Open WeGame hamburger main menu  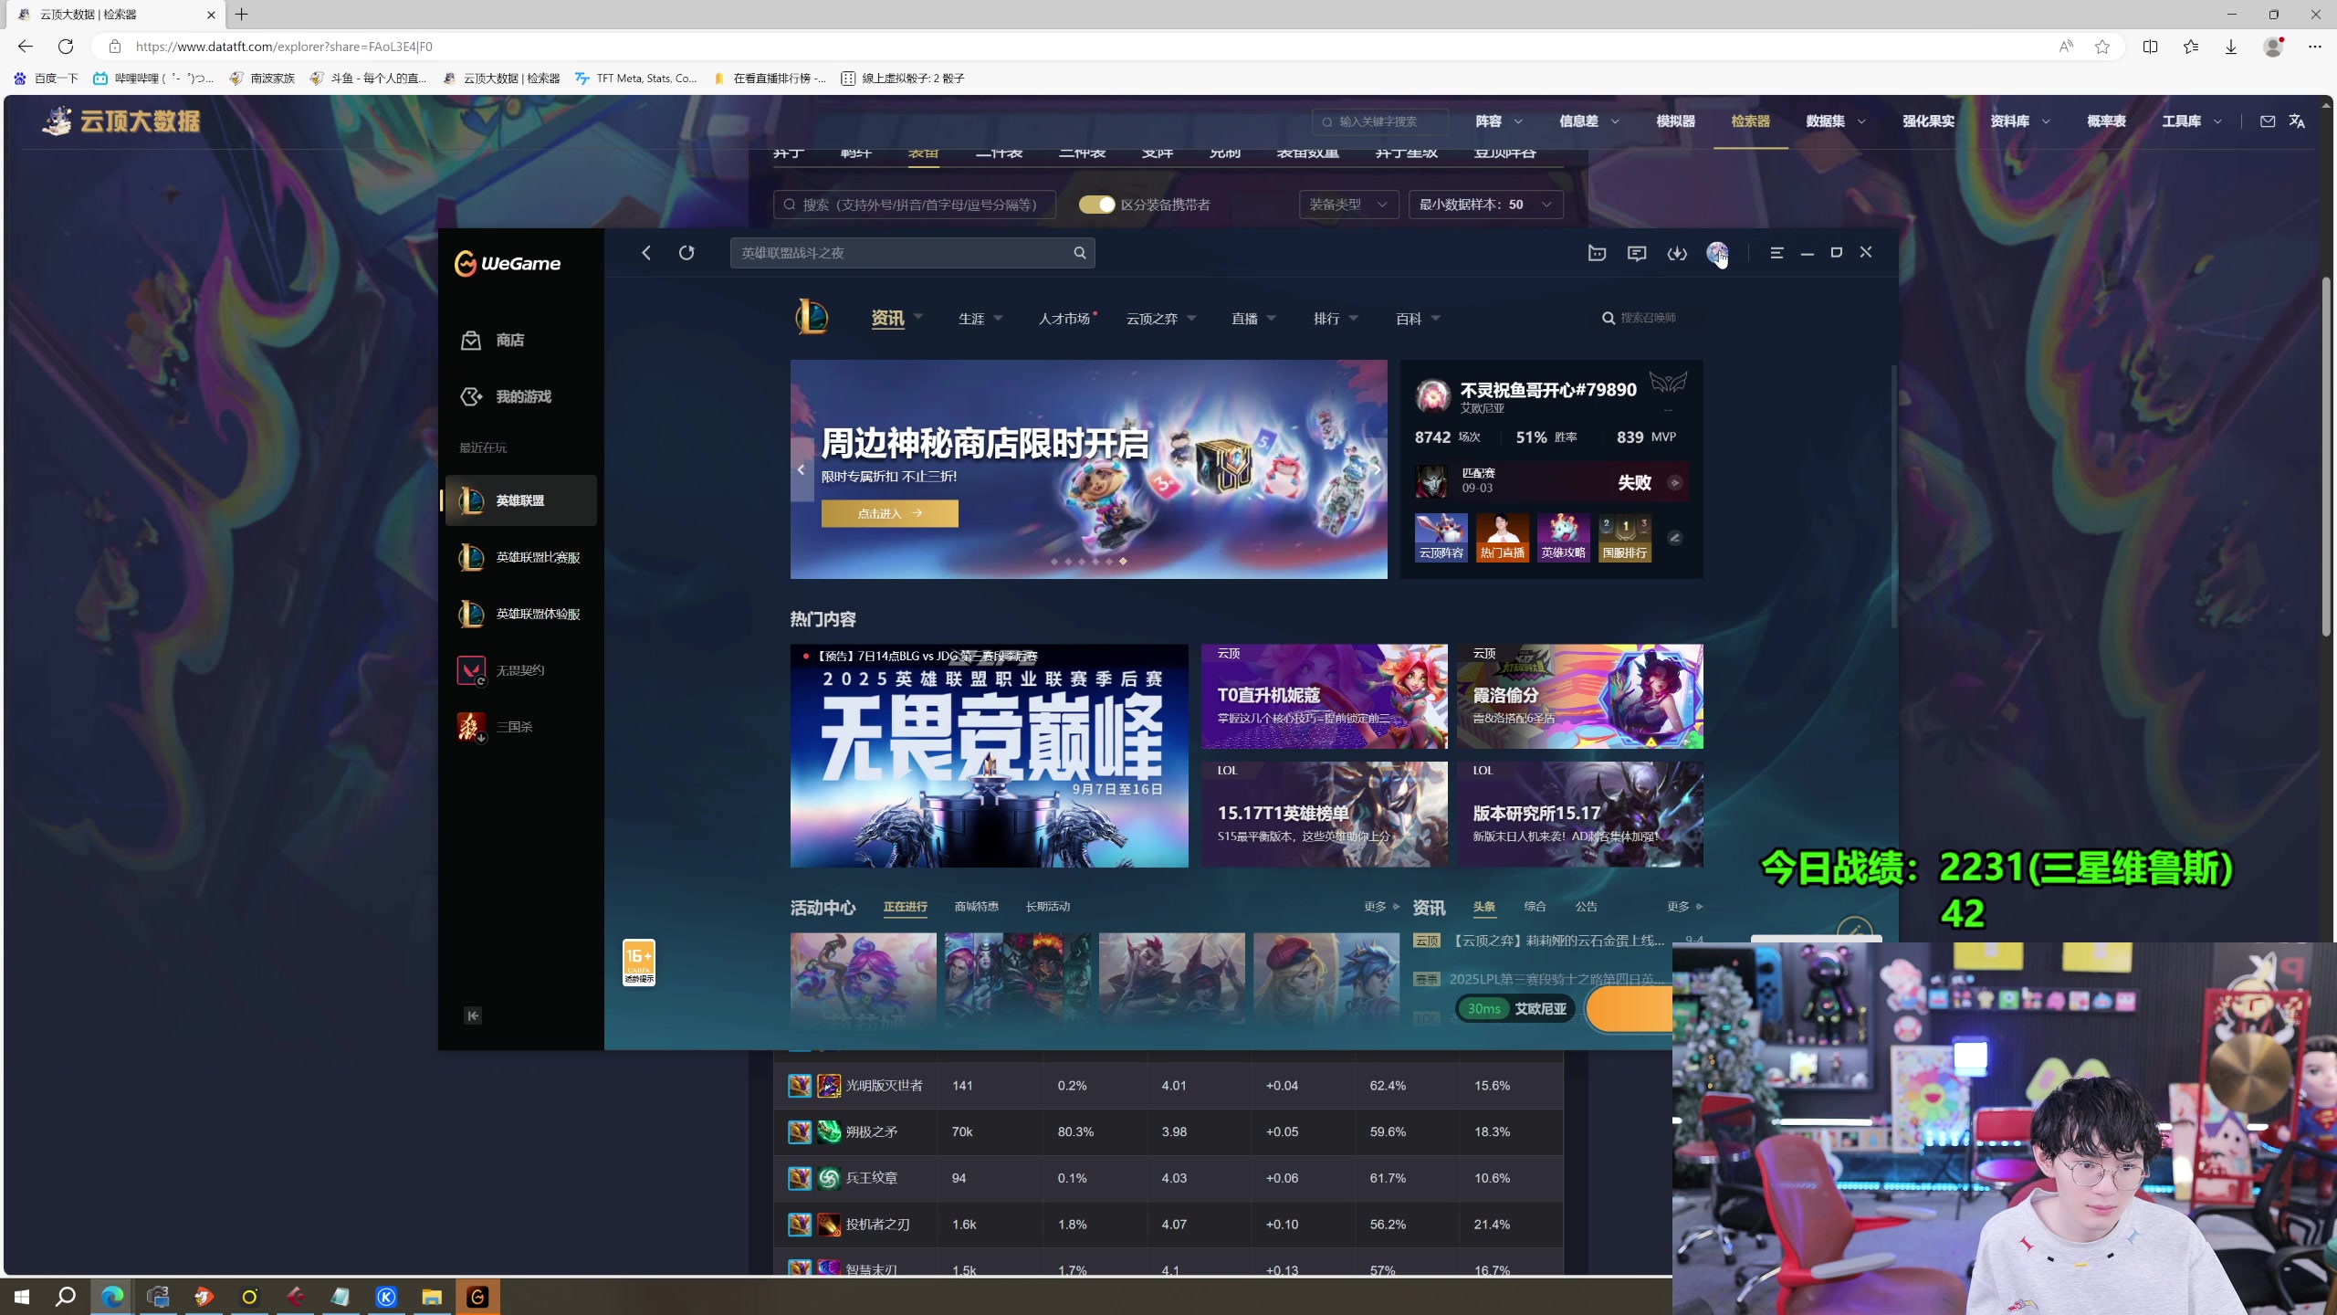(1776, 253)
